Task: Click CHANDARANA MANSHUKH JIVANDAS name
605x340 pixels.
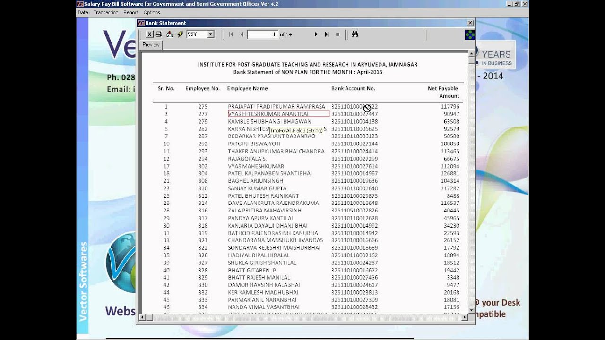Action: (x=276, y=240)
